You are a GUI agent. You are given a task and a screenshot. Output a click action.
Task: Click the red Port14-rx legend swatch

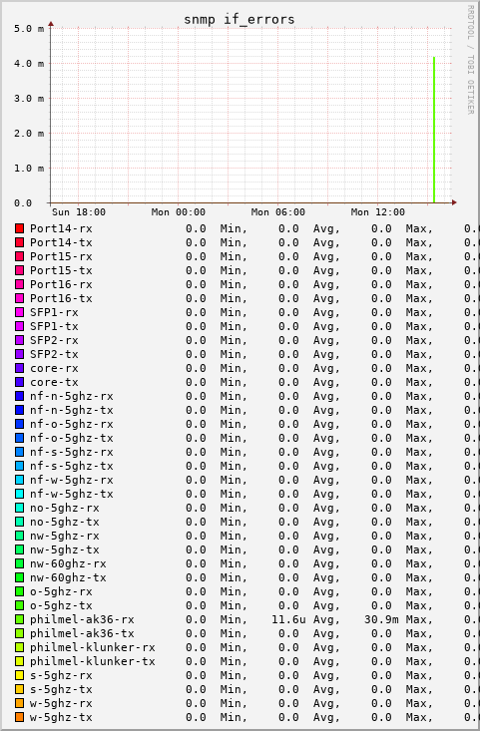pyautogui.click(x=19, y=228)
